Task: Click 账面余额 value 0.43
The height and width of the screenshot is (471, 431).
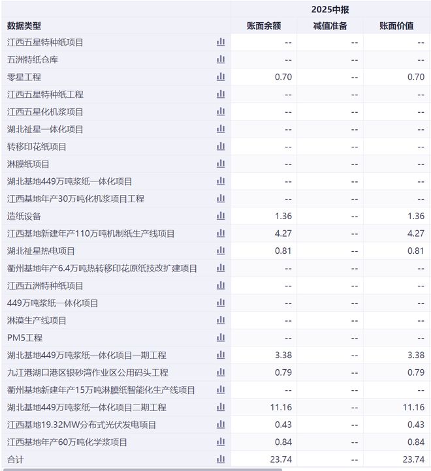Action: click(x=283, y=425)
